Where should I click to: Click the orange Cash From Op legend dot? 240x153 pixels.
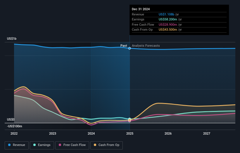[95, 145]
